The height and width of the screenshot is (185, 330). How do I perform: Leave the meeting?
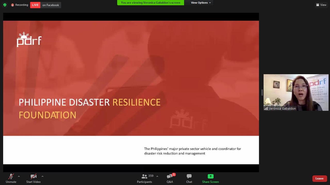(319, 179)
